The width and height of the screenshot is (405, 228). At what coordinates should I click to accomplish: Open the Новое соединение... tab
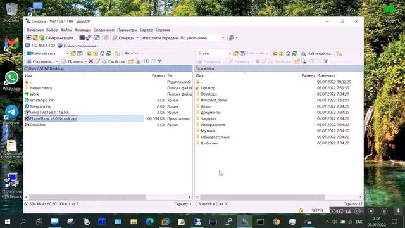(78, 46)
